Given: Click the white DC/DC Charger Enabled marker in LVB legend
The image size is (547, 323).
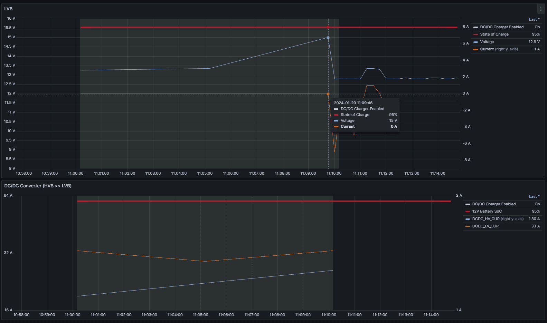Looking at the screenshot, I should click(x=475, y=27).
